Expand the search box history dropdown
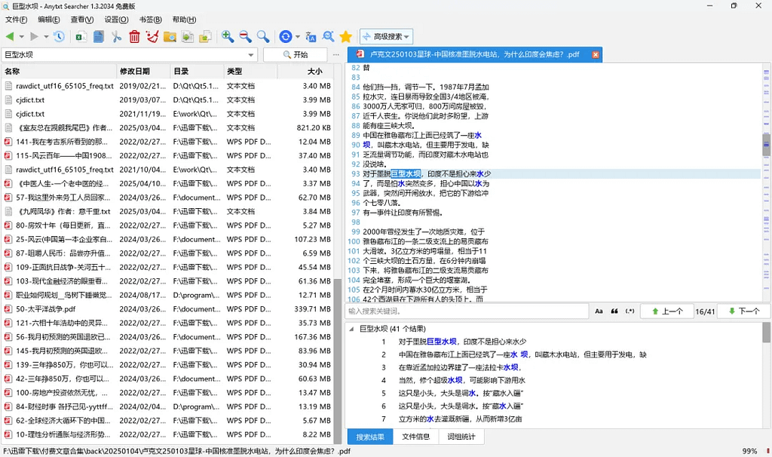Image resolution: width=772 pixels, height=457 pixels. click(252, 55)
